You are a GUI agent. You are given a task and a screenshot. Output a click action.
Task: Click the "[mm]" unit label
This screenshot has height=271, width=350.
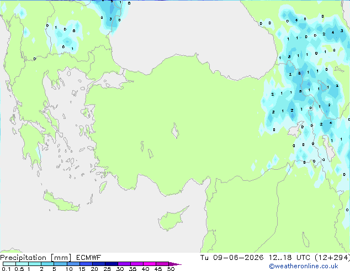click(61, 258)
